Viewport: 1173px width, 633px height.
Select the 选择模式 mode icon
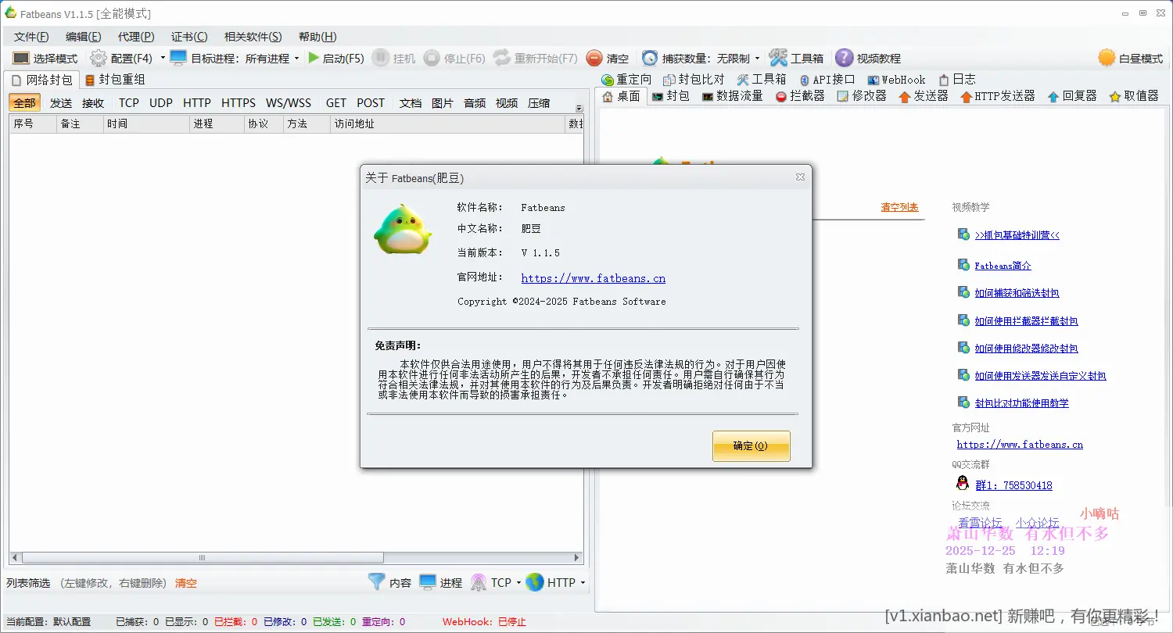[45, 57]
